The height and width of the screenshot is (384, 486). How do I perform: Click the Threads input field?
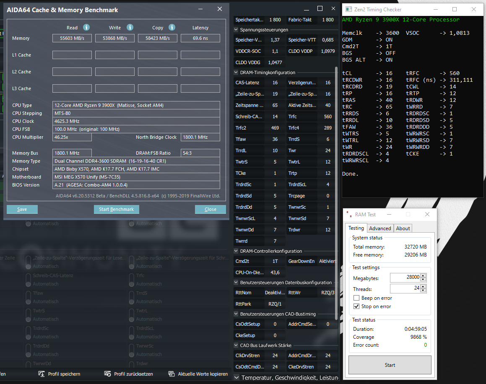[x=405, y=288]
